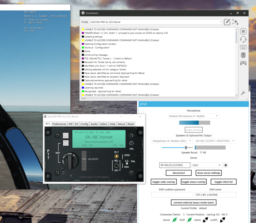Screen dimensions: 256x223
Task: Toggle the radio overlay
Action: pyautogui.click(x=164, y=182)
